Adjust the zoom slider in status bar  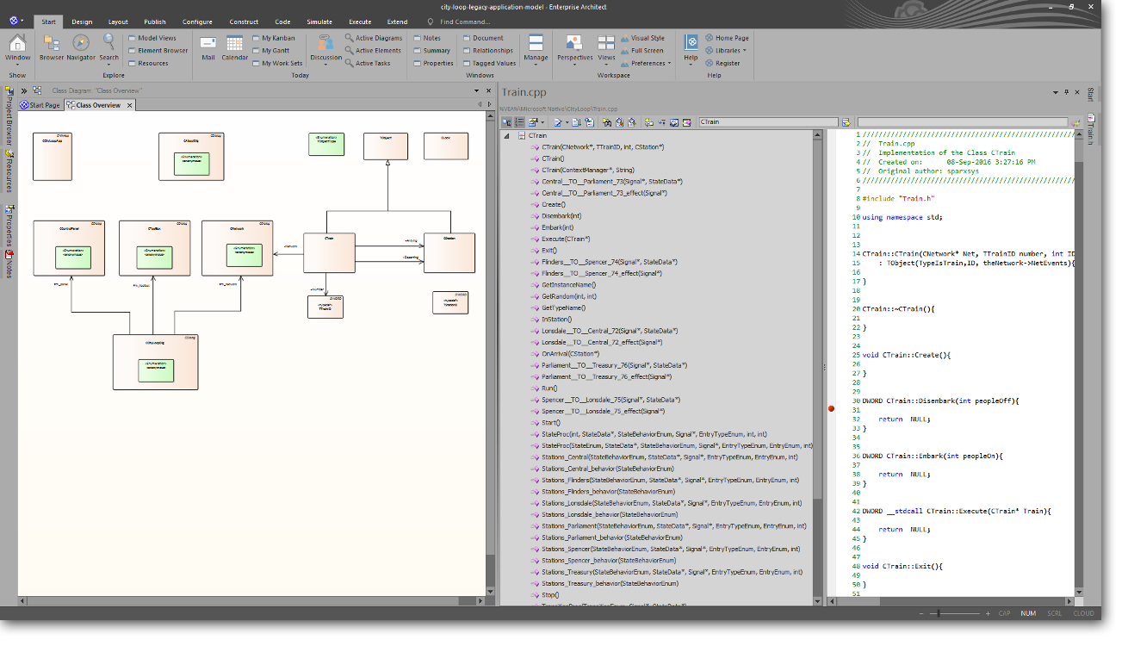pyautogui.click(x=939, y=613)
